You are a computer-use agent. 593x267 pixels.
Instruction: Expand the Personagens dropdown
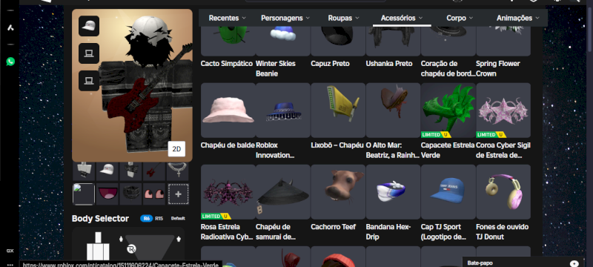pyautogui.click(x=285, y=18)
